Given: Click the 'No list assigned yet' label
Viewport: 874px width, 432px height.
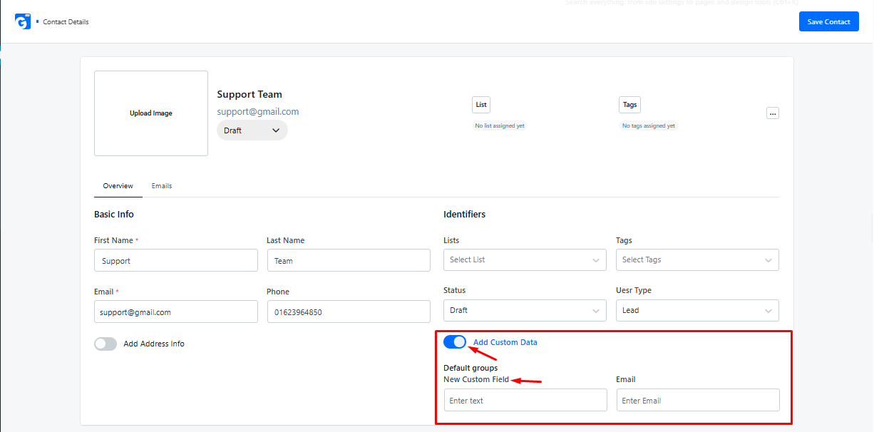Looking at the screenshot, I should [x=500, y=125].
